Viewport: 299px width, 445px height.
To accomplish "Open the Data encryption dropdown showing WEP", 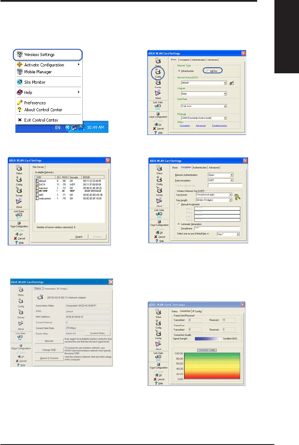I will click(x=220, y=180).
